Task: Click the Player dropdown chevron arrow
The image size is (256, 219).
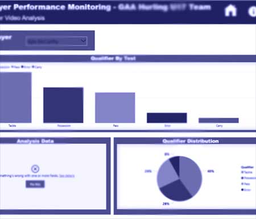Action: (x=83, y=40)
